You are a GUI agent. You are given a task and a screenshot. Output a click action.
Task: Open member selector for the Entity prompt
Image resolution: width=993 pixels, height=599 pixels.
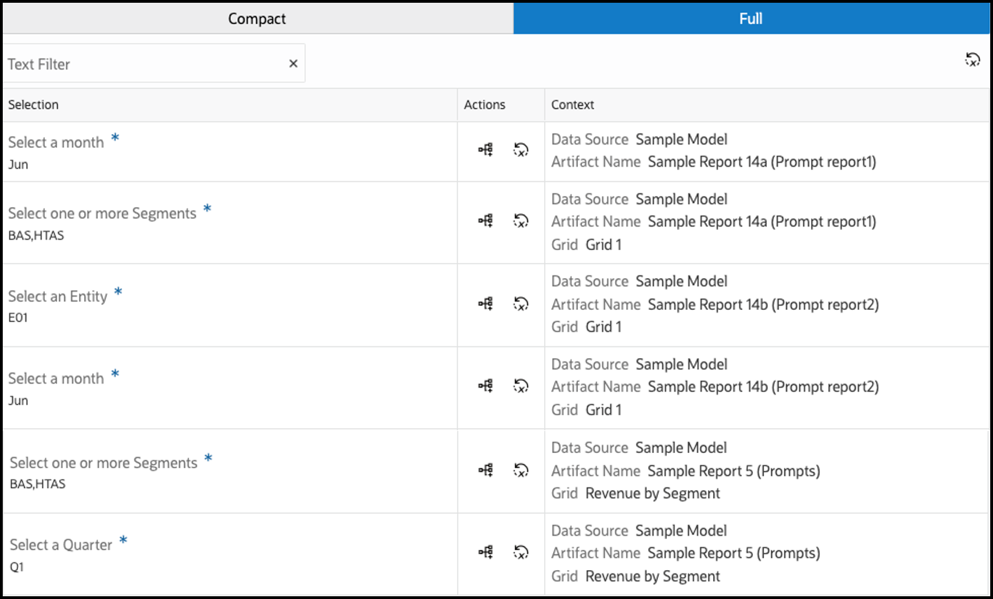(485, 304)
